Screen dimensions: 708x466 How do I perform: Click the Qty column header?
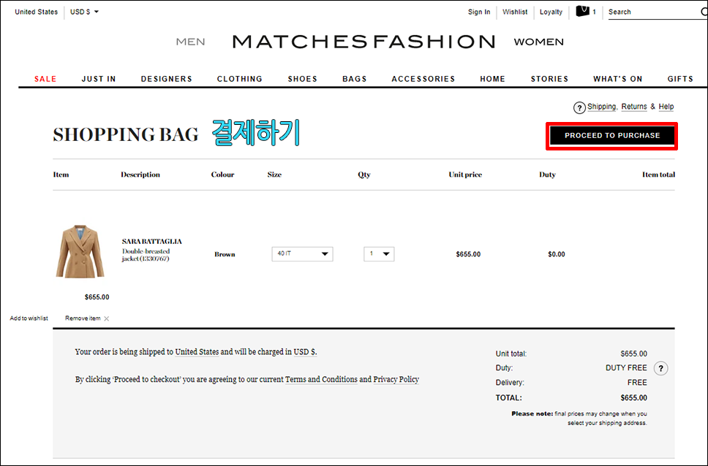364,175
